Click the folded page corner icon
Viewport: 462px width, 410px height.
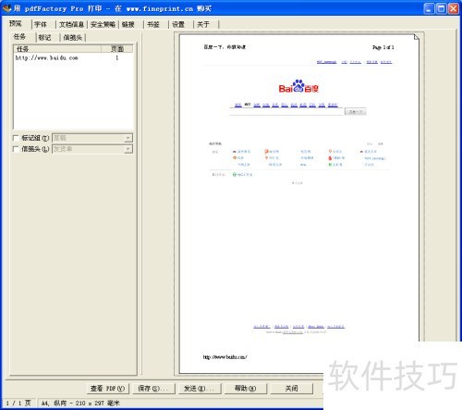click(x=417, y=37)
